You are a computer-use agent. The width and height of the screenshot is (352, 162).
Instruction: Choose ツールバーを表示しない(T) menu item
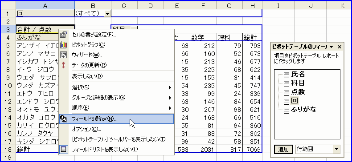[x=116, y=139]
